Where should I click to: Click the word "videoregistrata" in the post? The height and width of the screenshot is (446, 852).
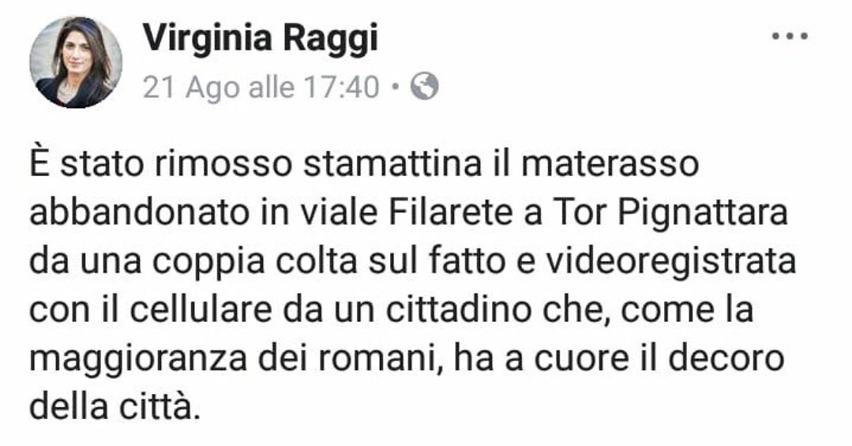coord(670,263)
